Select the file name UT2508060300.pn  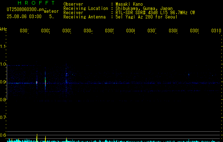(x=25, y=9)
